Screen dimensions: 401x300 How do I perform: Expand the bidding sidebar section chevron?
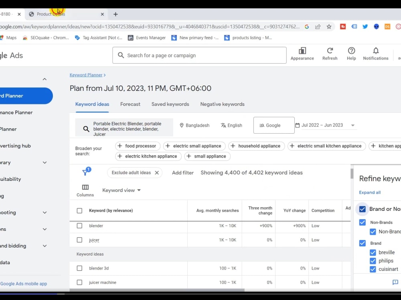(45, 246)
